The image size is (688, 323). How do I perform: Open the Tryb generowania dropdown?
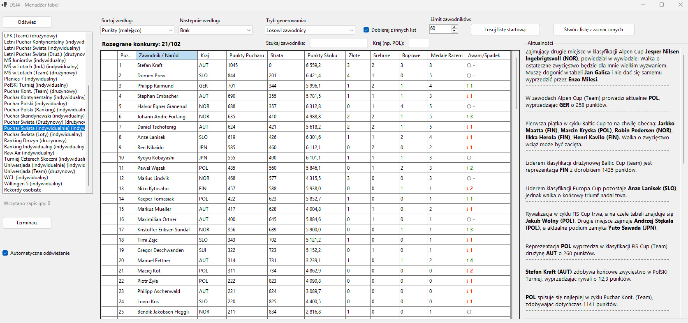click(x=310, y=30)
